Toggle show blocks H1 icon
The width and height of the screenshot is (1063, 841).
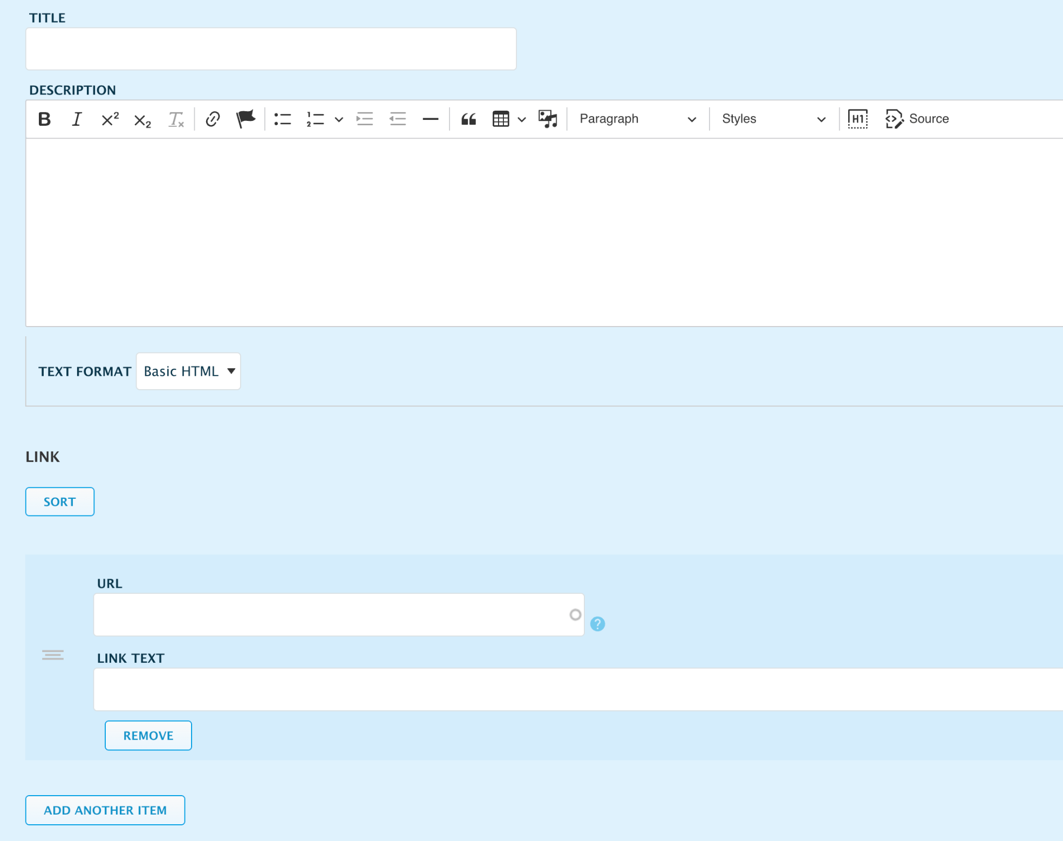[x=857, y=119]
